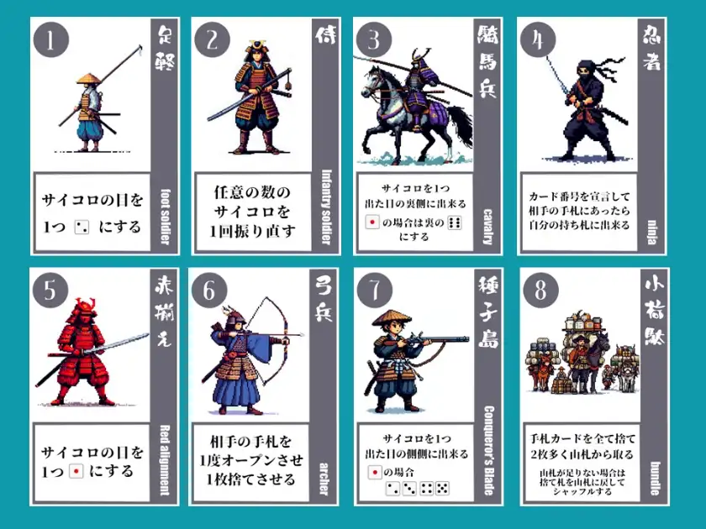Click the 'Conqueror's Blade' vertical label
This screenshot has height=529, width=706.
(489, 451)
